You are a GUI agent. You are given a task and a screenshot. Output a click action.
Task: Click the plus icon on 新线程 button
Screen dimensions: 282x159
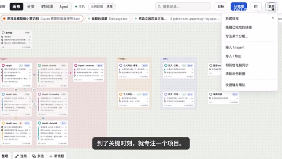[51, 156]
